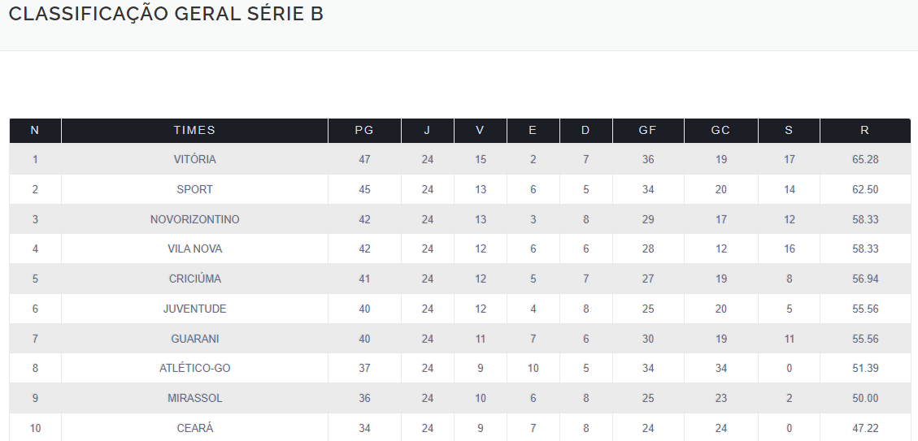
Task: Click the GF column header
Action: click(647, 130)
